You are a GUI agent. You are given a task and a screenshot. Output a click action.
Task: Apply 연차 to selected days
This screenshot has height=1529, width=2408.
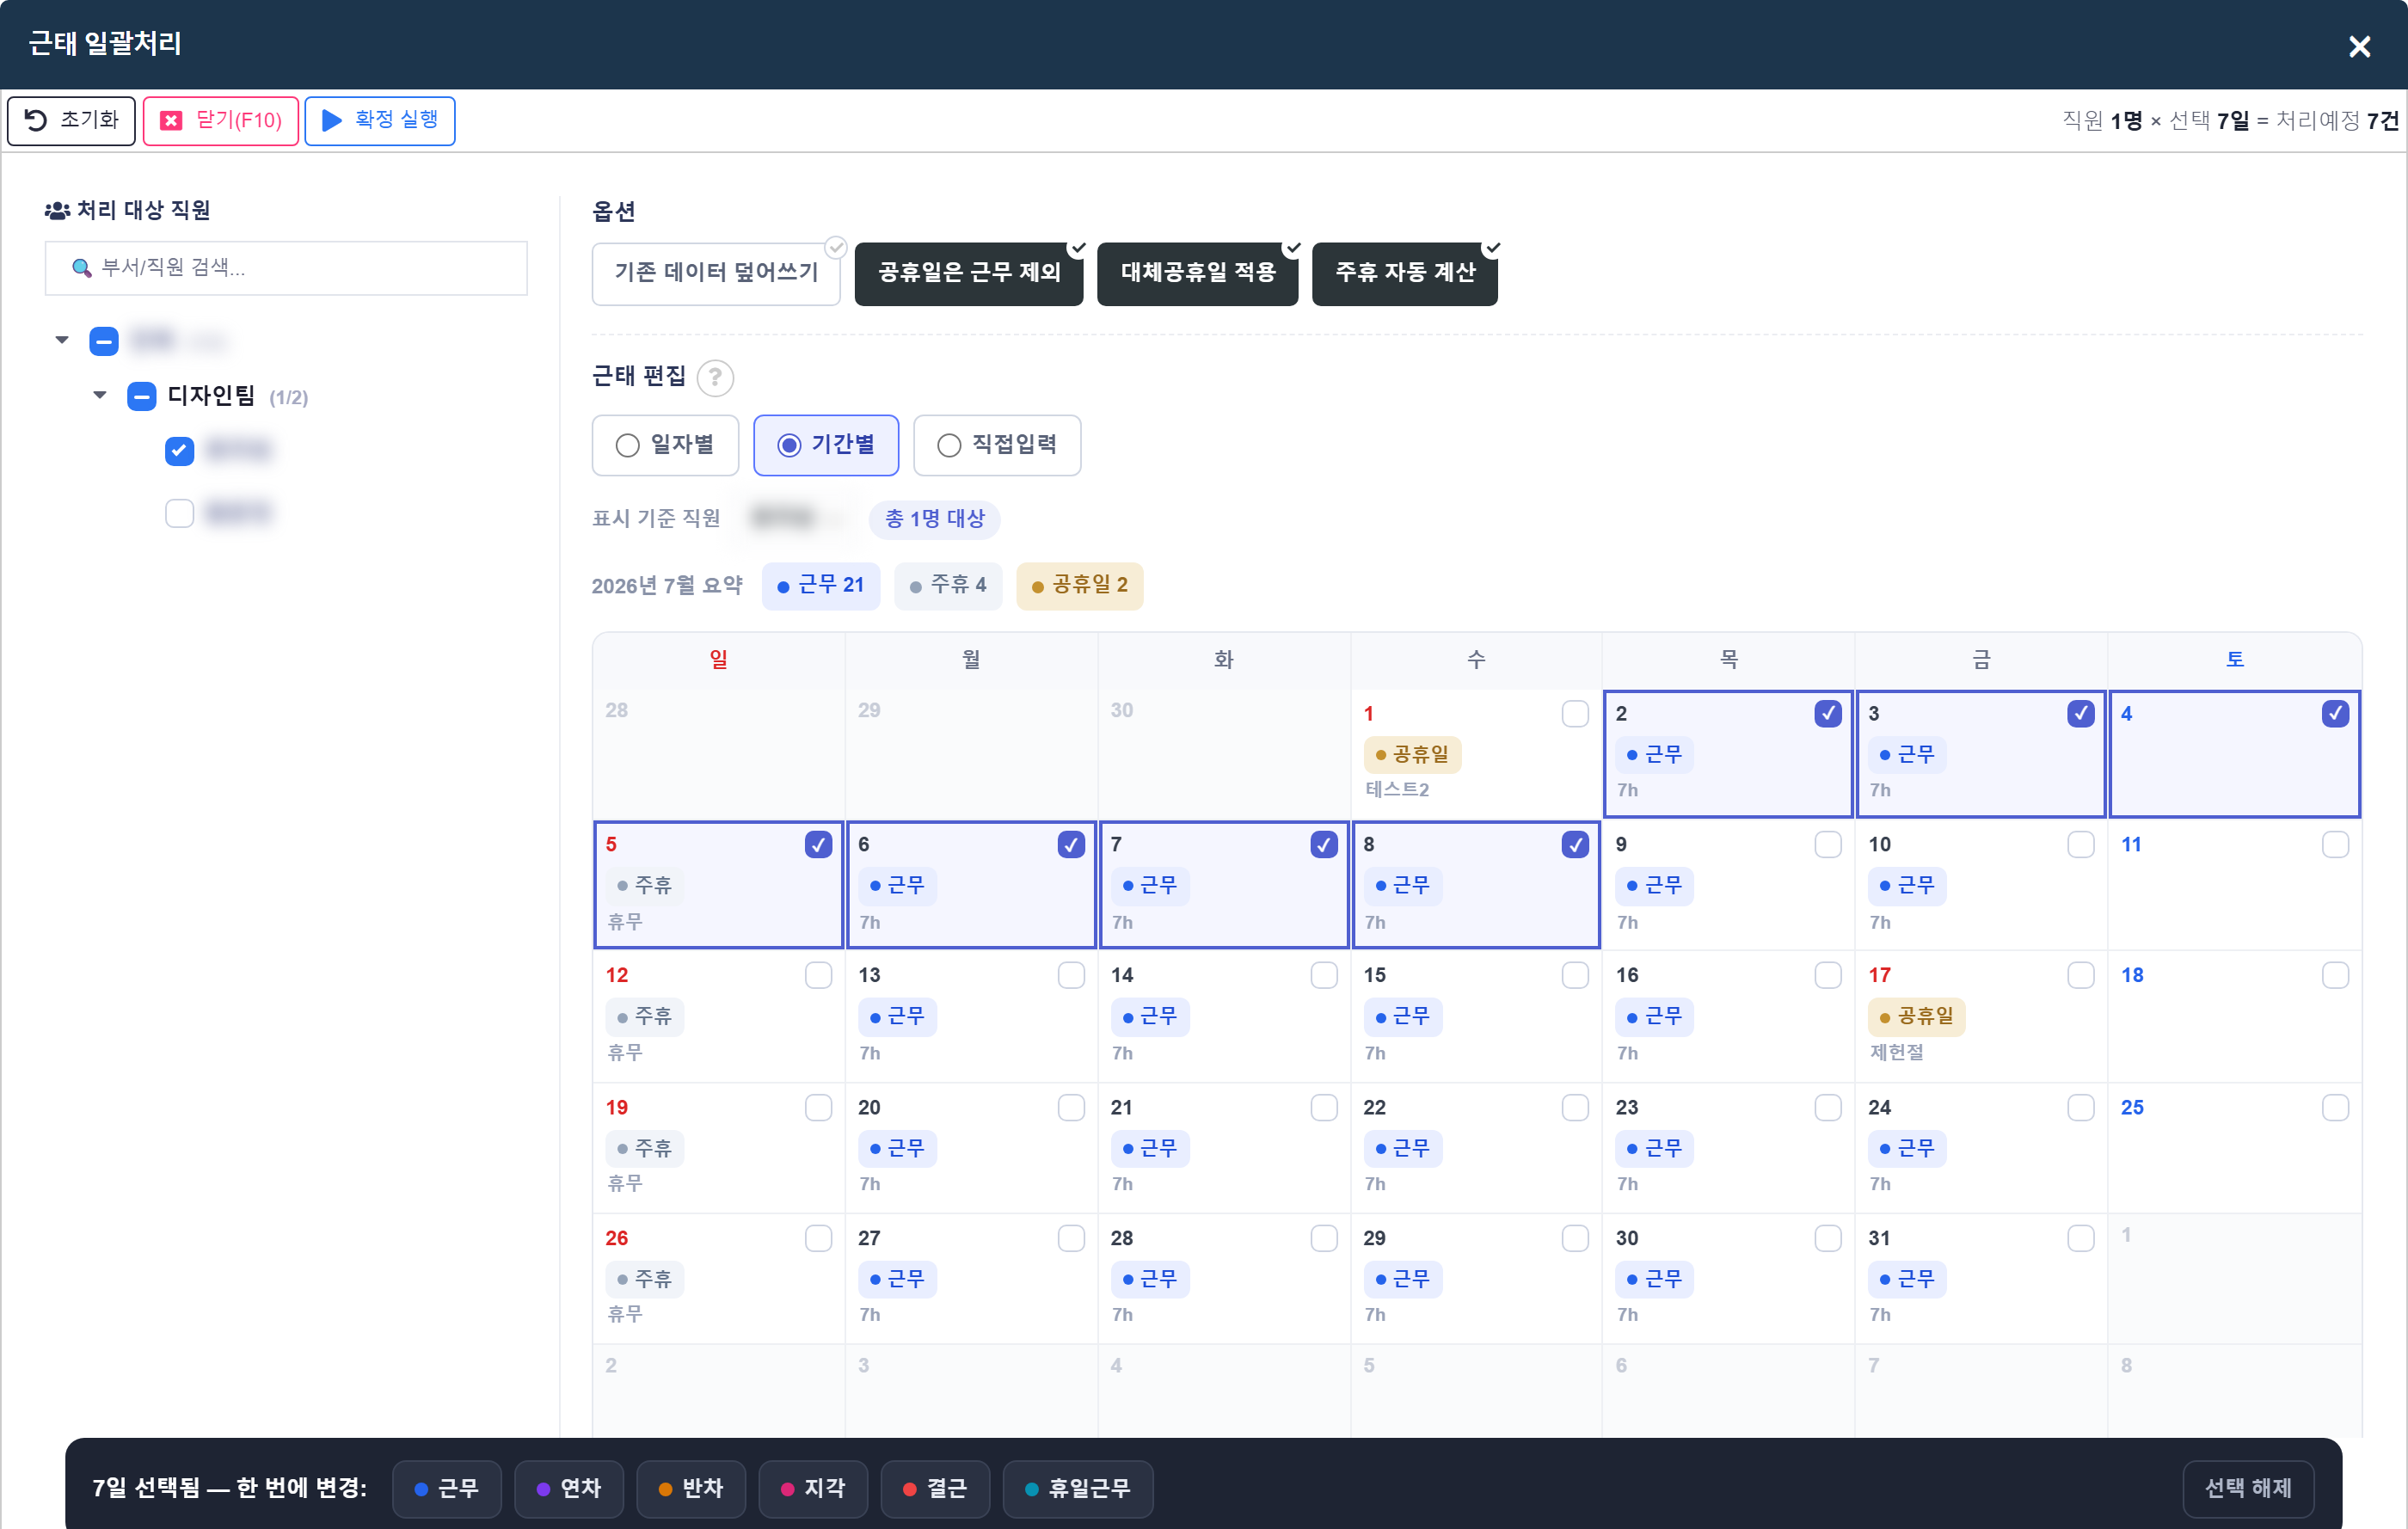click(x=569, y=1489)
